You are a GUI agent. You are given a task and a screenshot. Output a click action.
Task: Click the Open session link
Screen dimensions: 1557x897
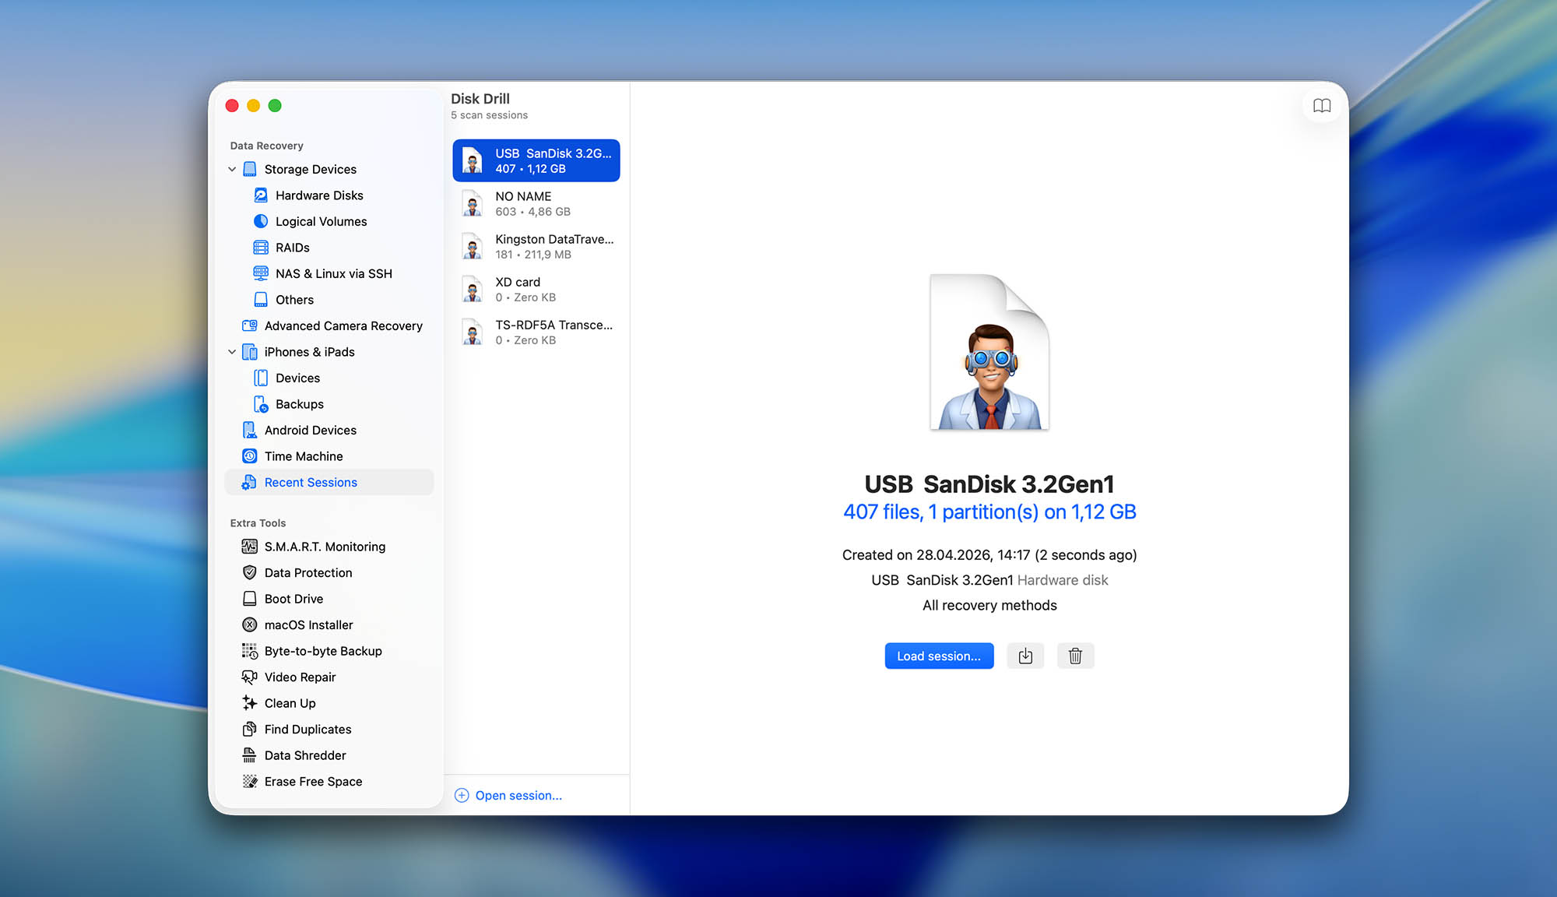(508, 795)
